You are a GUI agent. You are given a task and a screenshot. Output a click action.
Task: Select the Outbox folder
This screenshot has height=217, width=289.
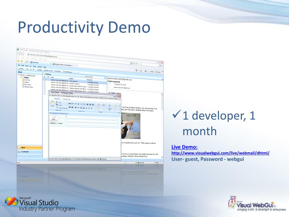26,82
